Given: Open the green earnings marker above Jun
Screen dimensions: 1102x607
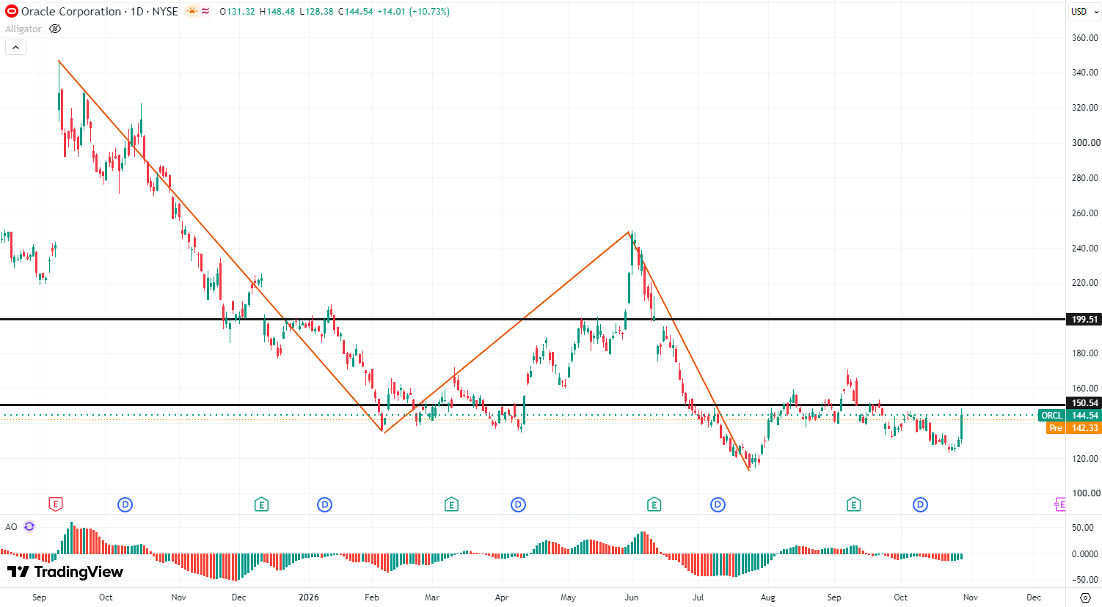Looking at the screenshot, I should tap(654, 504).
